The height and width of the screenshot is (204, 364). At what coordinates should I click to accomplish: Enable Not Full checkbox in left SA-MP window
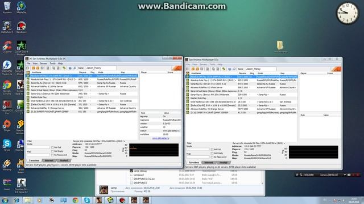tap(52, 147)
